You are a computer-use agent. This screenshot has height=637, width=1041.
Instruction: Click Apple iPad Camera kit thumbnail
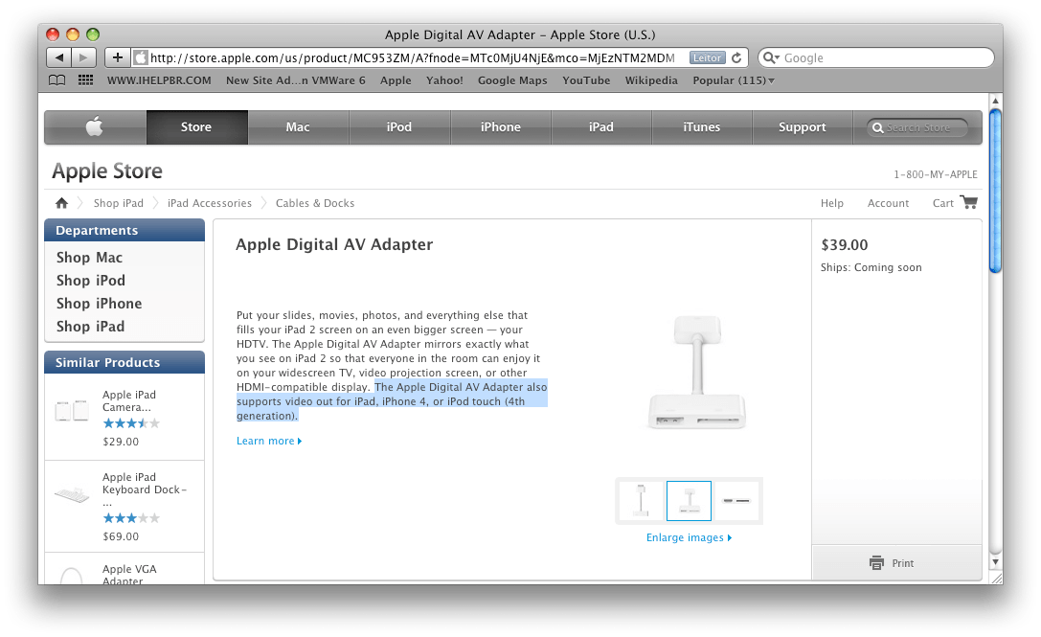pyautogui.click(x=72, y=411)
